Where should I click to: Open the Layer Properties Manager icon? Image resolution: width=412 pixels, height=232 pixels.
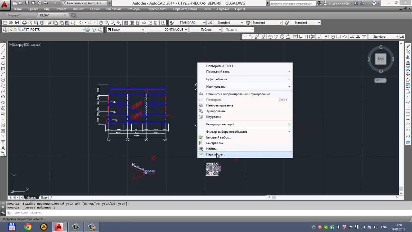click(x=5, y=29)
